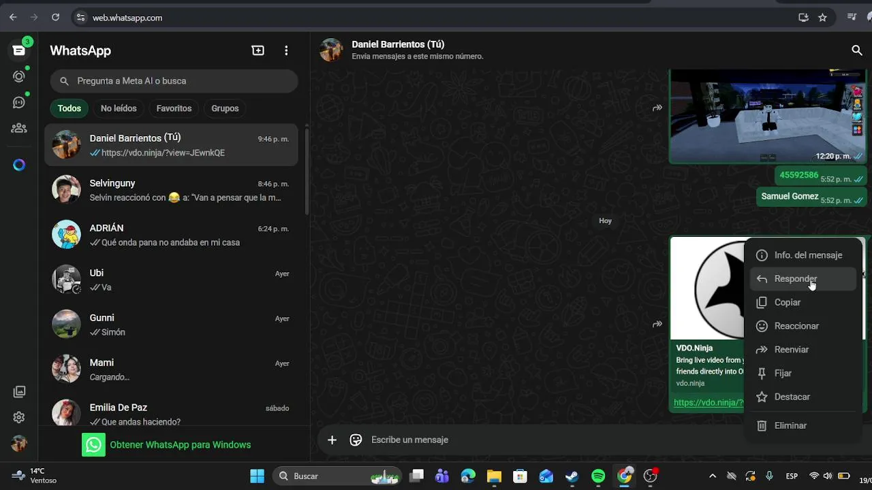The width and height of the screenshot is (872, 490).
Task: Open the weather widget showing 14°C Ventoso
Action: point(34,476)
